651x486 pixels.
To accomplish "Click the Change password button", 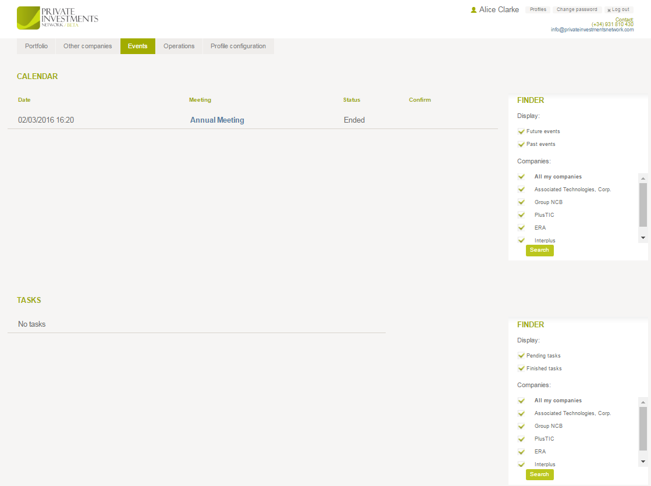I will pos(577,10).
